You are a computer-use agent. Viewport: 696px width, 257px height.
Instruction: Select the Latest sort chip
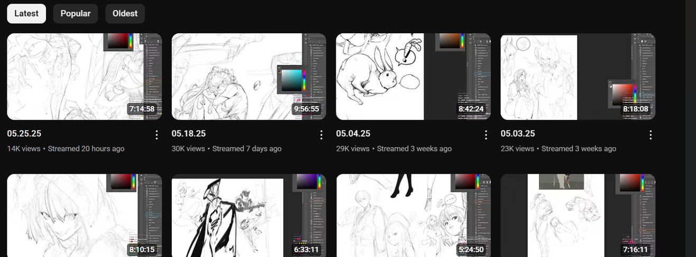26,14
